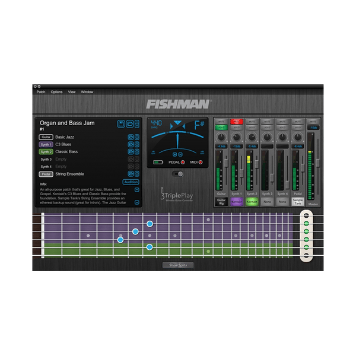
Task: Click the Pedal channel pan knob
Action: [298, 137]
